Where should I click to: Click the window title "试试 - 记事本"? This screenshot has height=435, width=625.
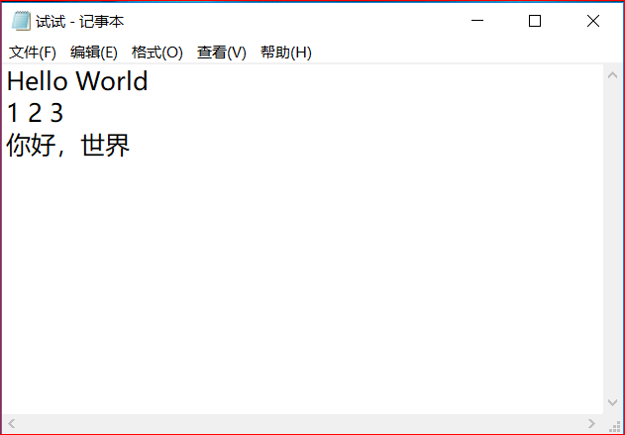[x=79, y=21]
